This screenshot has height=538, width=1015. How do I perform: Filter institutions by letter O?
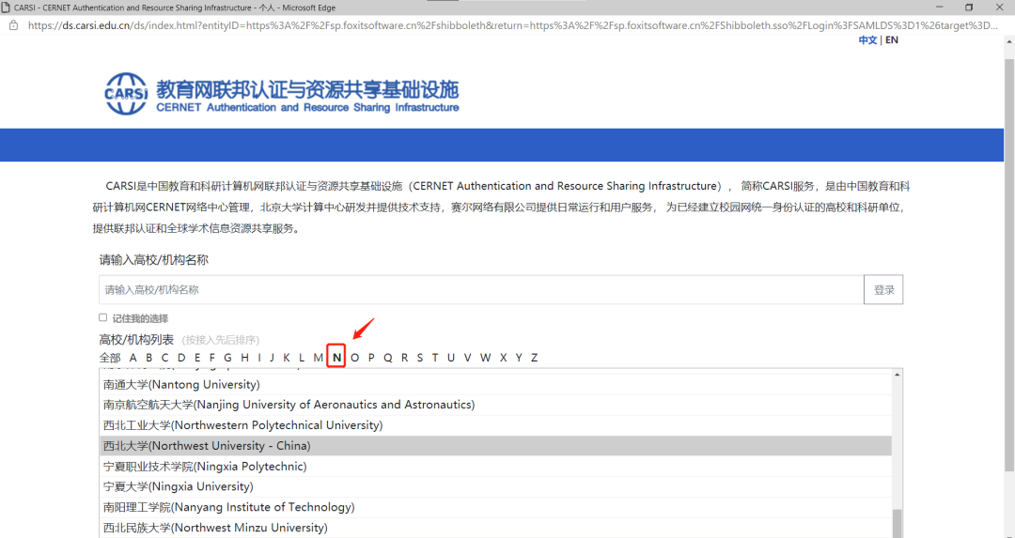(x=354, y=358)
